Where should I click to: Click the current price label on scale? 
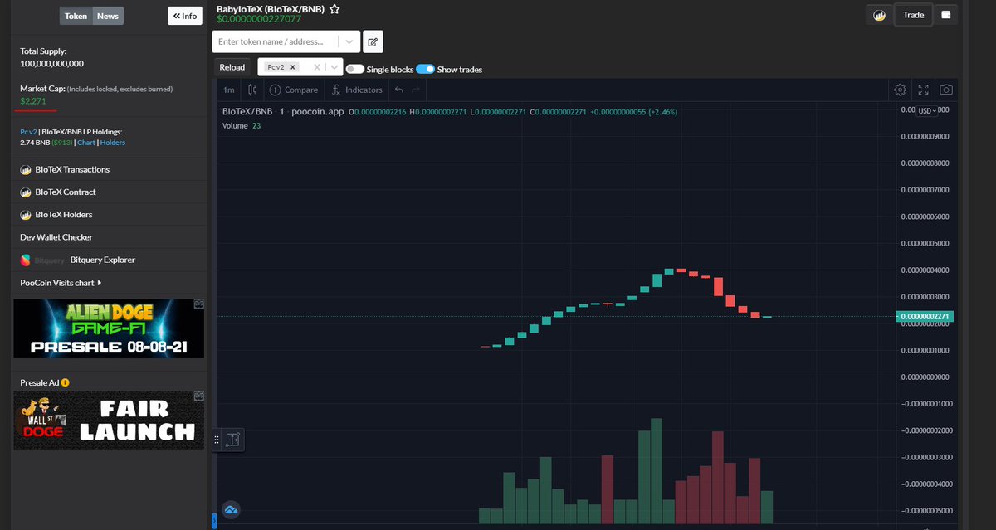click(924, 316)
